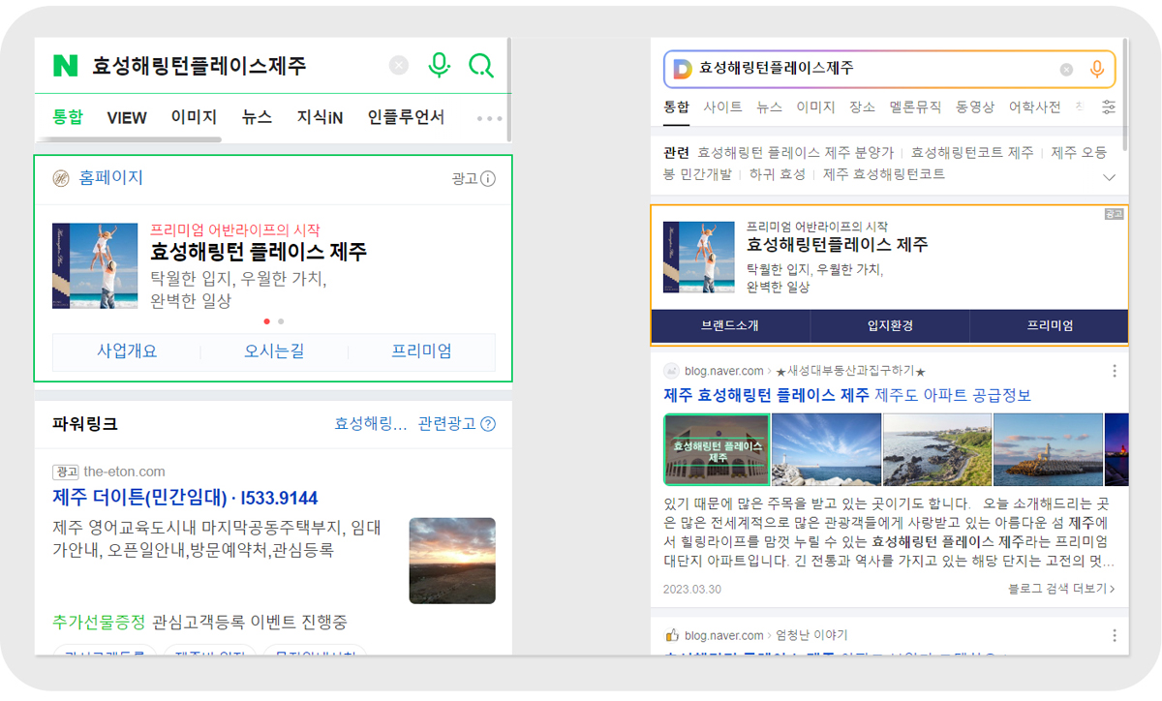
Task: Click green-bordered 효성해링턴 플레이스 제주 thumbnail
Action: 717,449
